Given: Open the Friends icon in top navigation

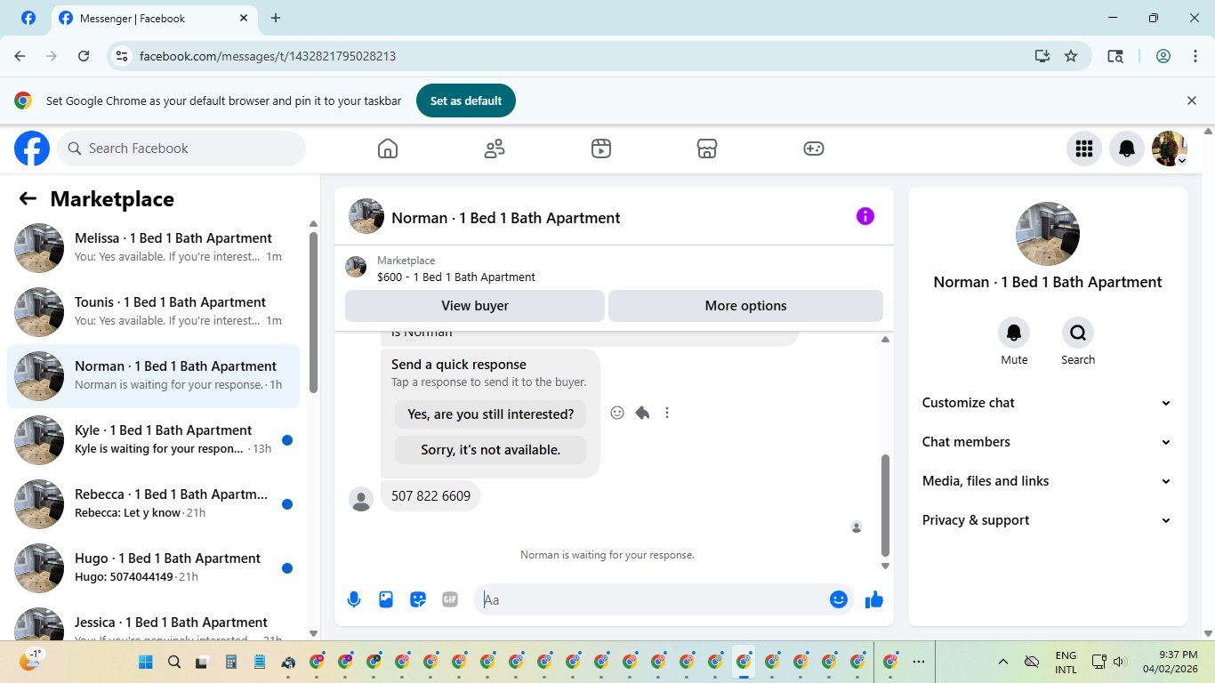Looking at the screenshot, I should click(x=495, y=149).
